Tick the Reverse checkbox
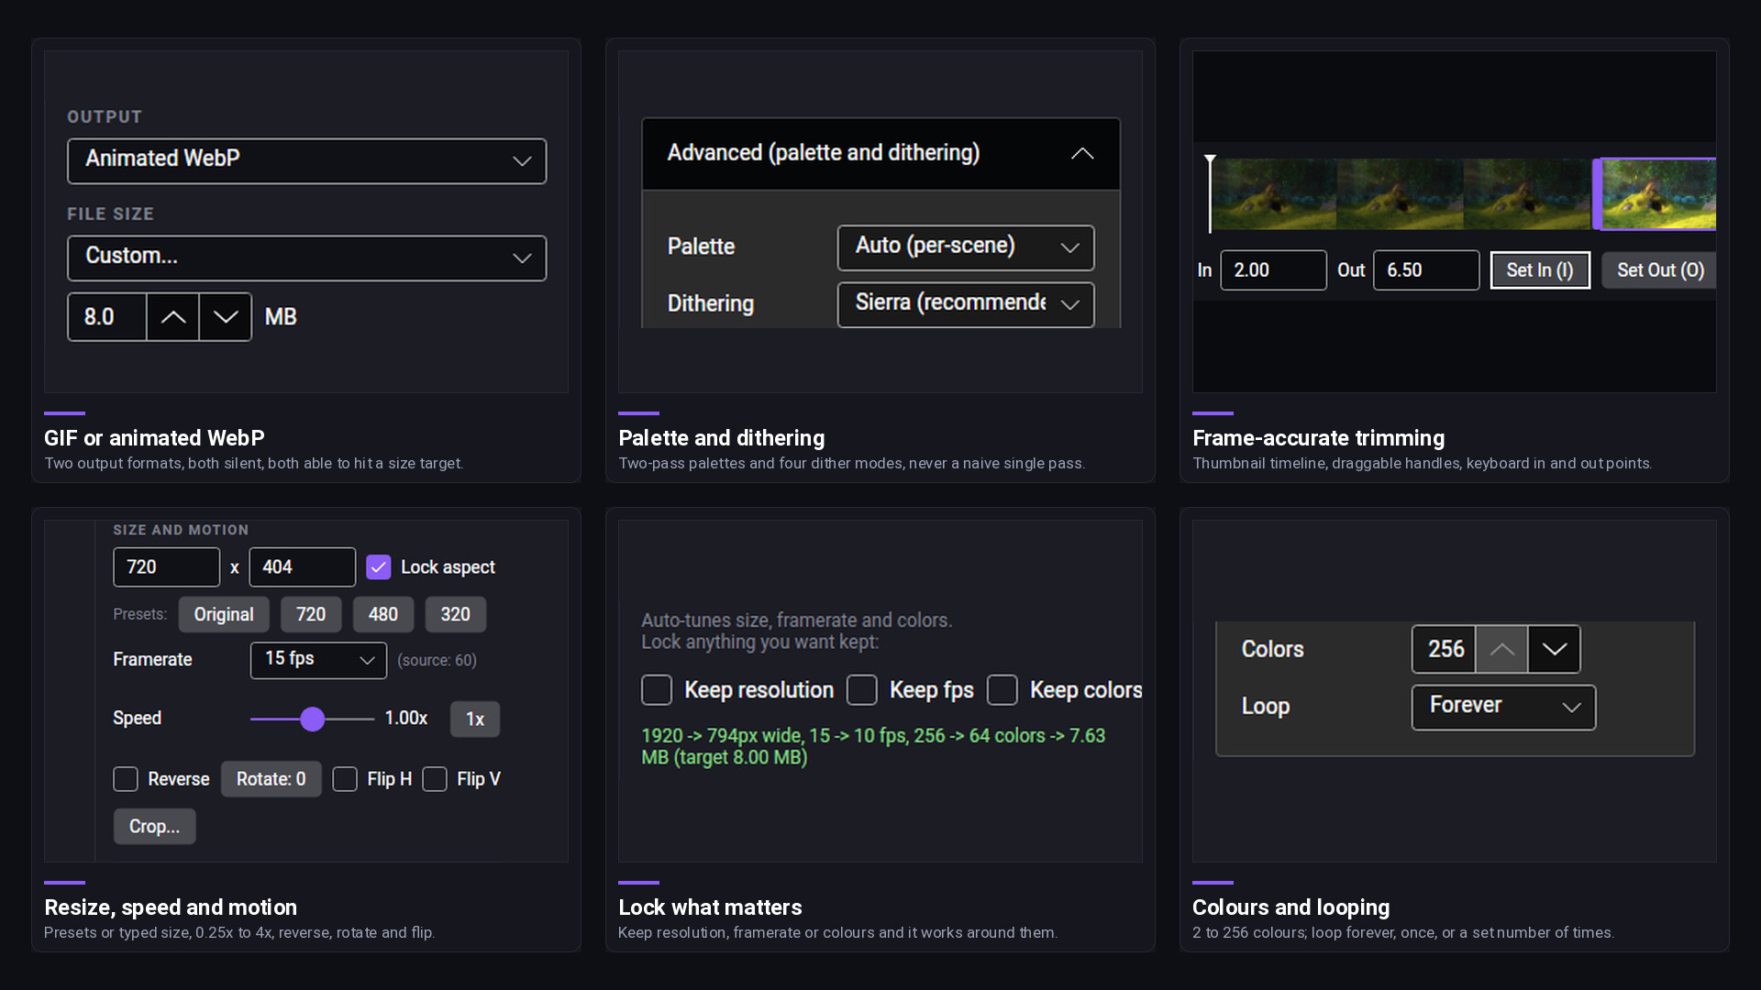1761x990 pixels. (126, 779)
